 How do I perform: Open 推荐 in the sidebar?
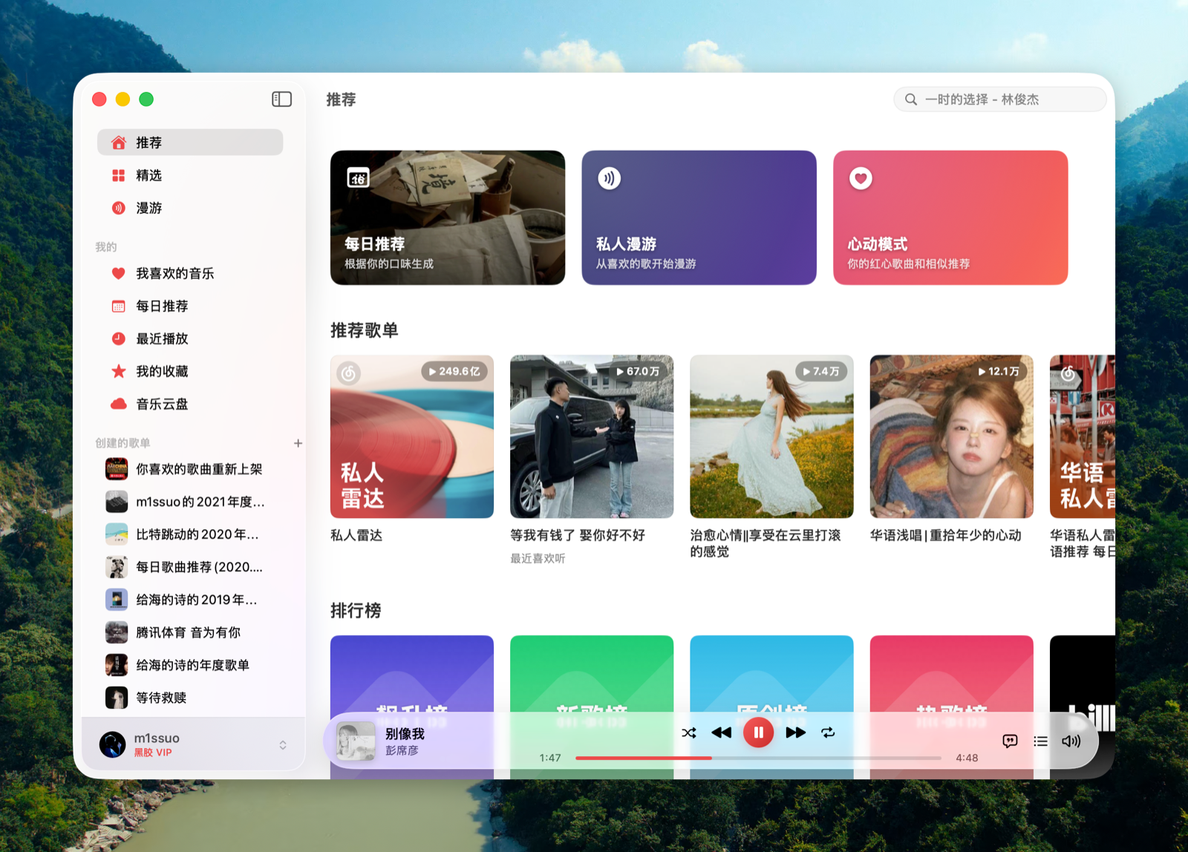pyautogui.click(x=190, y=142)
